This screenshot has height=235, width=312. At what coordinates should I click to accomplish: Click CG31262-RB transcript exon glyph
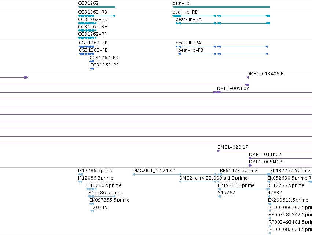tap(97, 16)
